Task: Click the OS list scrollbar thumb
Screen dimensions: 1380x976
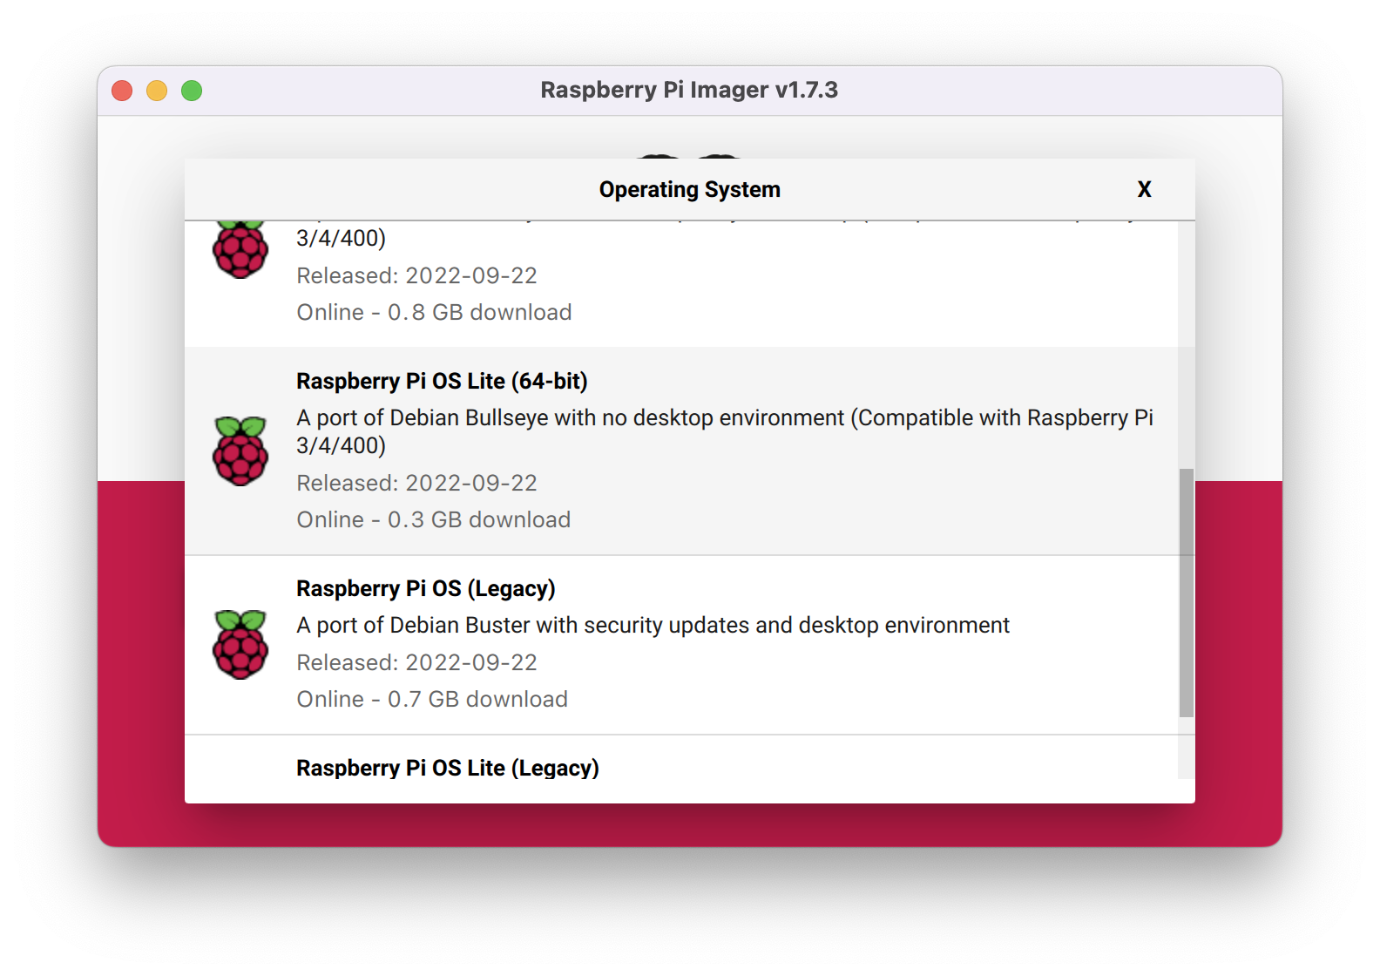Action: (1186, 593)
